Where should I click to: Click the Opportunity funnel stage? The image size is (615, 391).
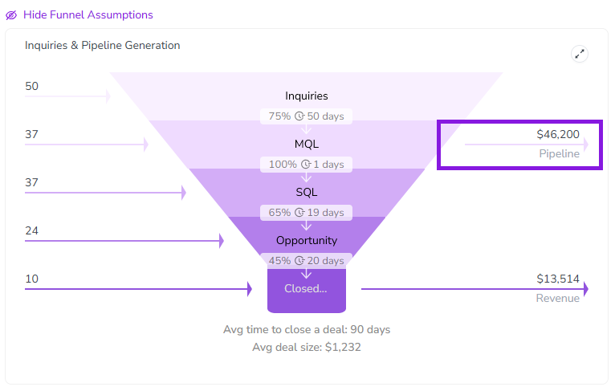(x=307, y=240)
